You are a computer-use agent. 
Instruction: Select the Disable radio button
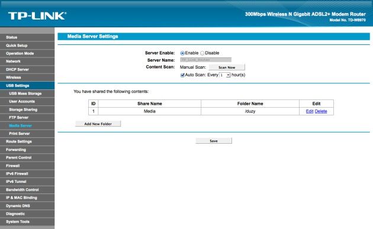point(202,53)
